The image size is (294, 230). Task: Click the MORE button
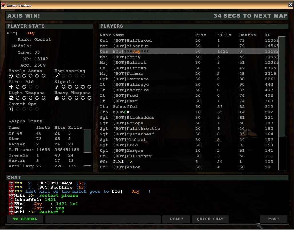tap(273, 219)
